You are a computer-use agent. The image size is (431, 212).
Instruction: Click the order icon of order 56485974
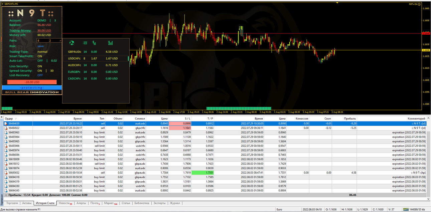point(6,150)
